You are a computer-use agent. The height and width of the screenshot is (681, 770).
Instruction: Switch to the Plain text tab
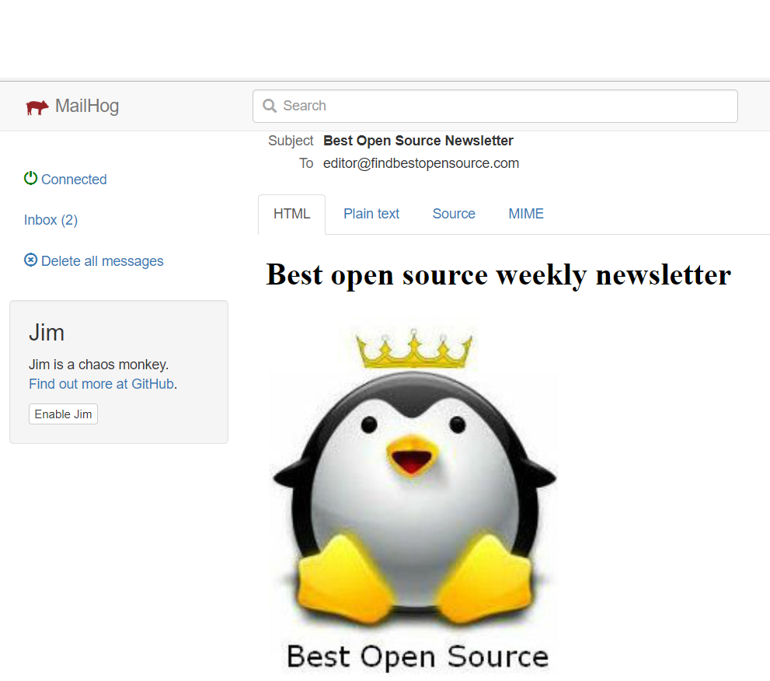click(x=371, y=215)
